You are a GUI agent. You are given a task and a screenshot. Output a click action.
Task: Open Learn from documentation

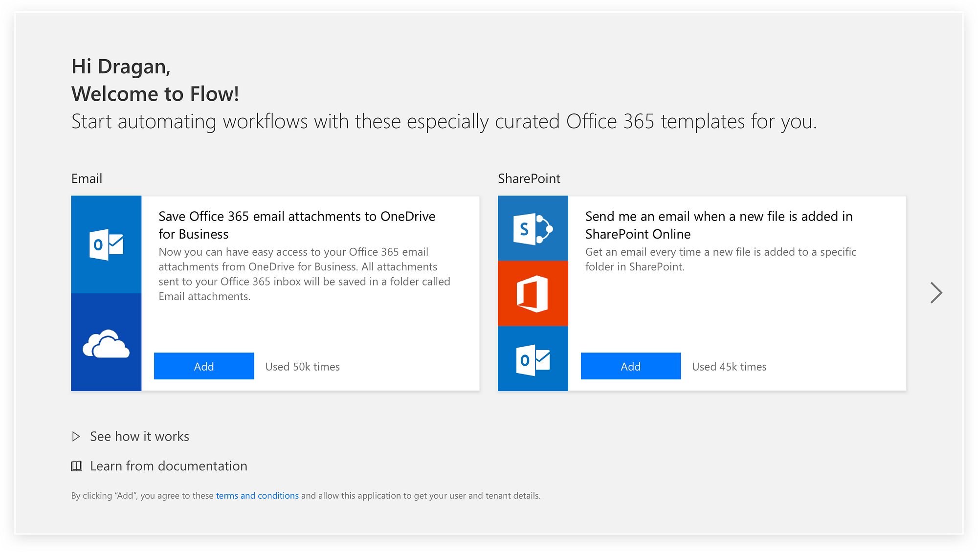(168, 466)
